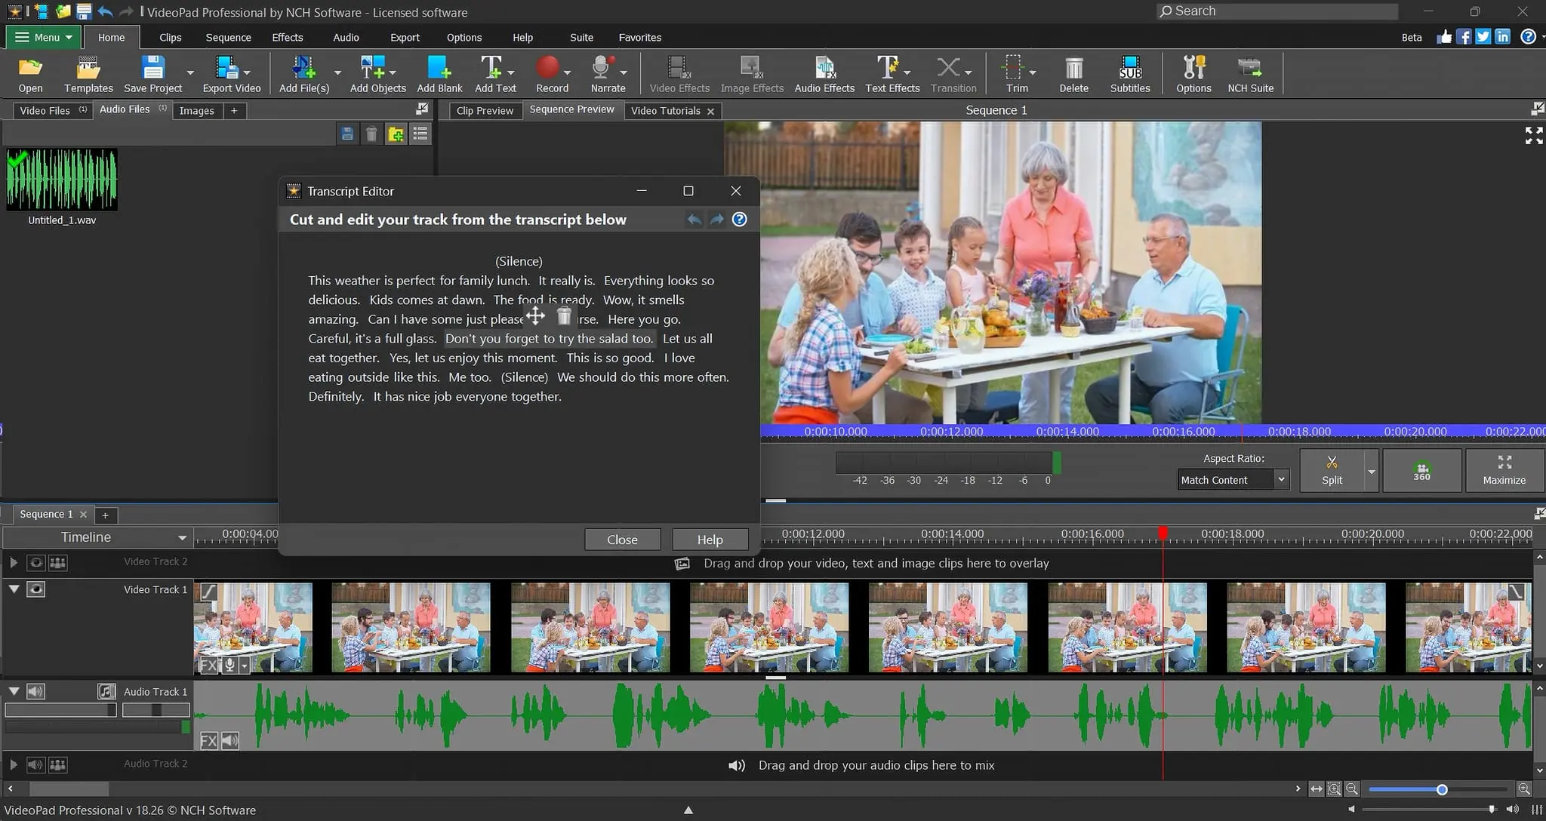Open the Timeline view mode dropdown
This screenshot has width=1546, height=821.
pos(97,537)
